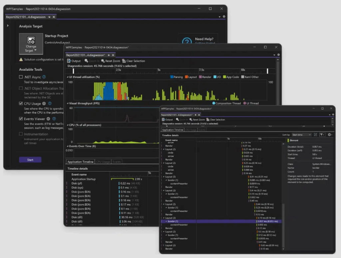The width and height of the screenshot is (341, 258).
Task: Enable the .NET Async tool checkbox
Action: pyautogui.click(x=21, y=77)
